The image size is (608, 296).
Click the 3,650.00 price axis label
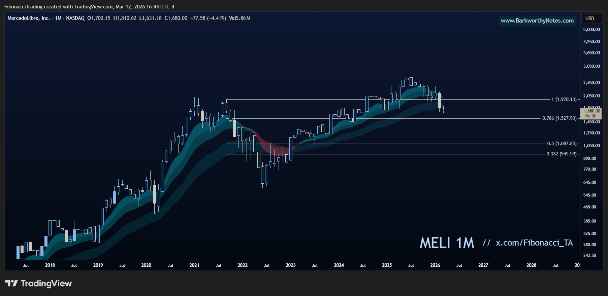click(x=591, y=53)
